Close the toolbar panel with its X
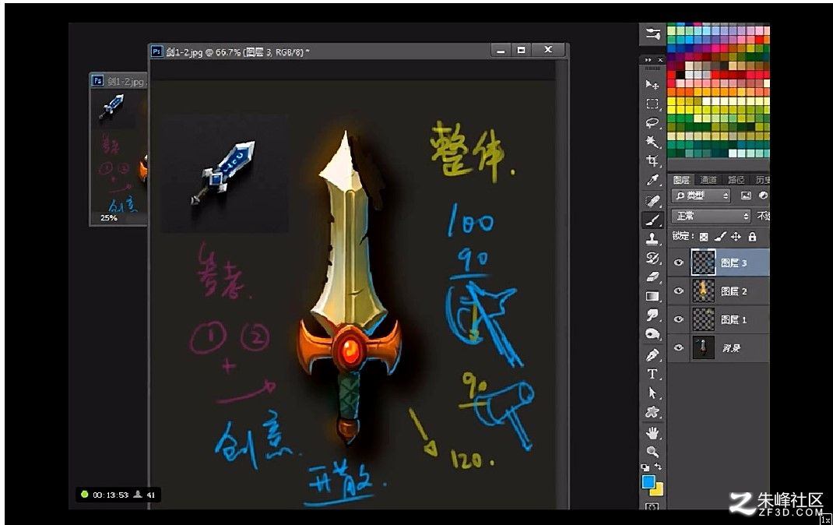Image resolution: width=833 pixels, height=525 pixels. [660, 60]
